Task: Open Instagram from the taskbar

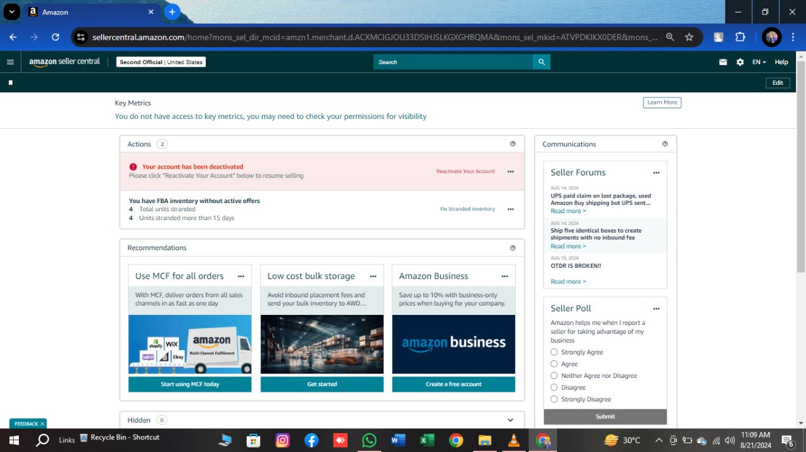Action: click(283, 440)
